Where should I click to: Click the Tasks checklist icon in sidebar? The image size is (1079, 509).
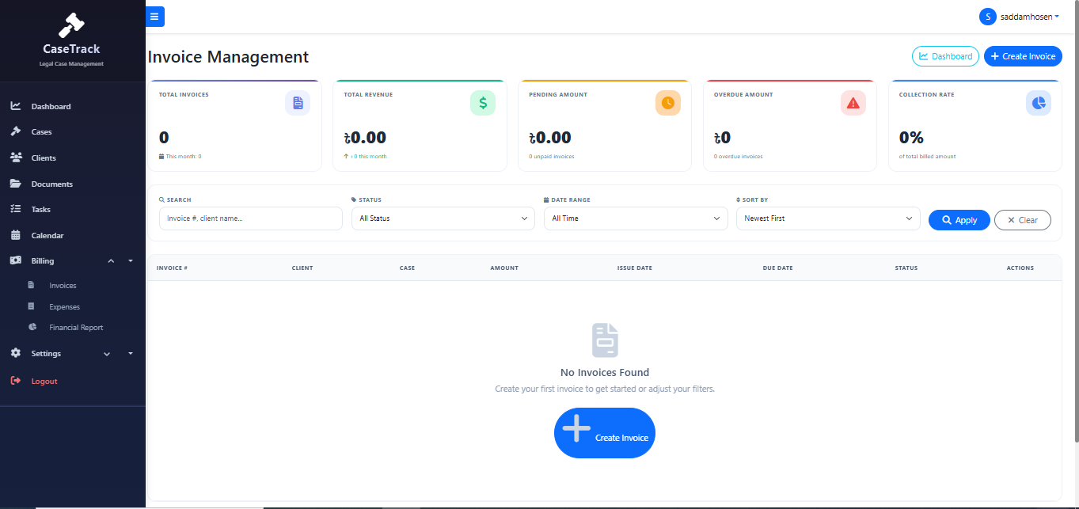pyautogui.click(x=16, y=209)
